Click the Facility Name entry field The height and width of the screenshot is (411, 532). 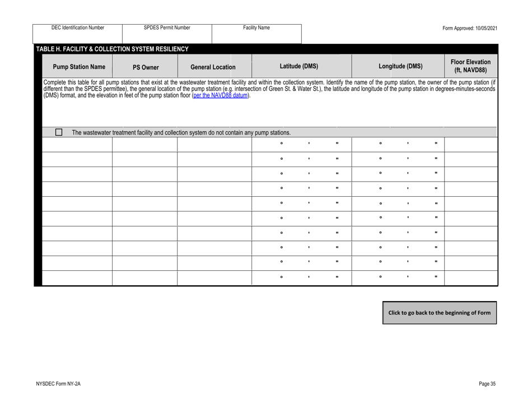tap(256, 34)
